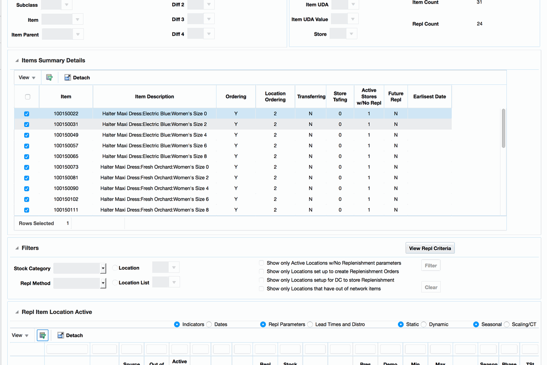Open the Item Parent dropdown
Image resolution: width=547 pixels, height=365 pixels.
pos(78,34)
